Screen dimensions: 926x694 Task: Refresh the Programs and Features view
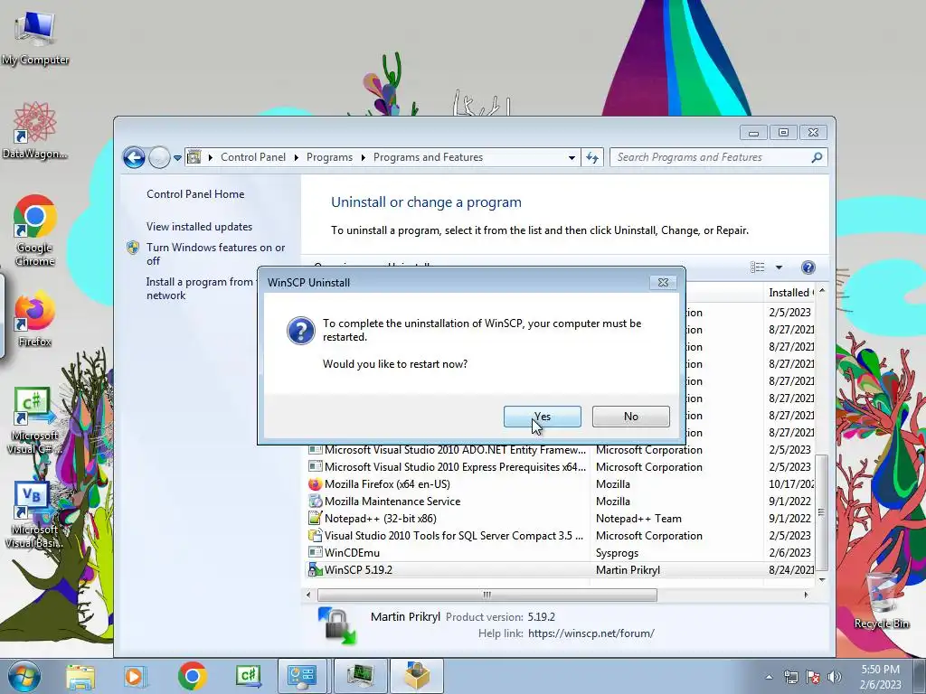(592, 157)
